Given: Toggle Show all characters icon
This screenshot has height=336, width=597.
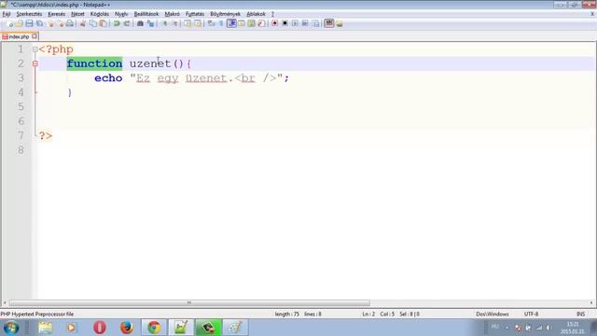Looking at the screenshot, I should 221,23.
